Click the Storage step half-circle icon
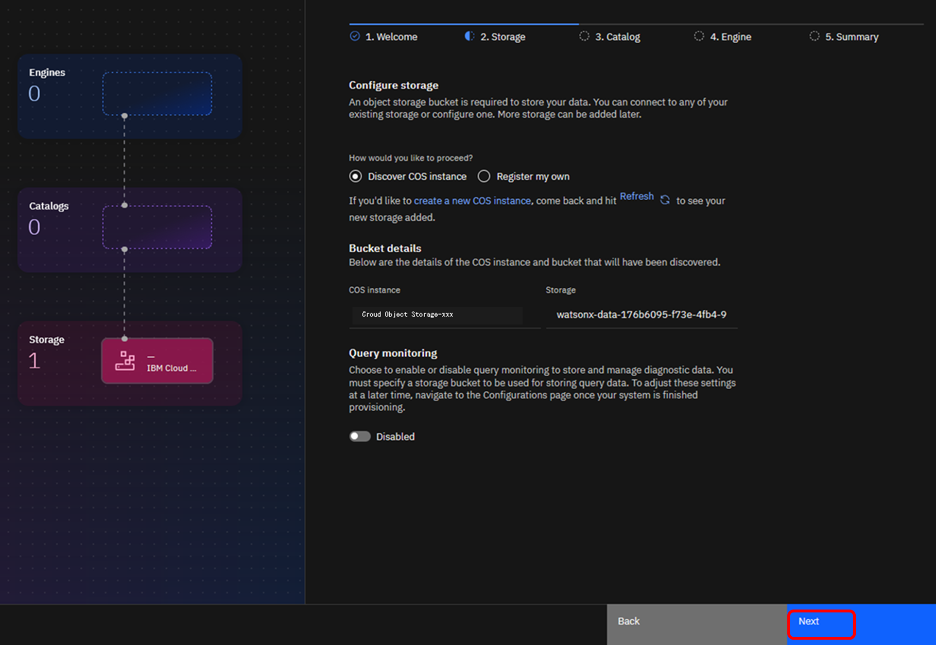 point(469,36)
